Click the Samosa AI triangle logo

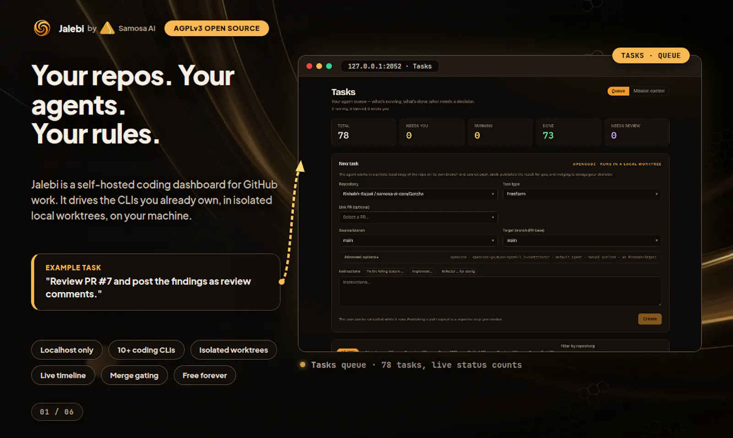[107, 28]
